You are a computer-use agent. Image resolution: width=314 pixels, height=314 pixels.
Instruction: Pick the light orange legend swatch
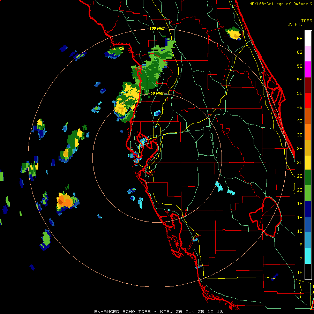point(308,132)
